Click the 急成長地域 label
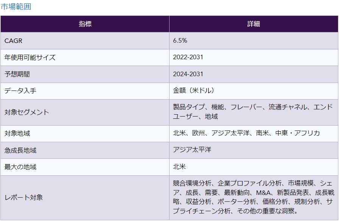 pos(20,150)
